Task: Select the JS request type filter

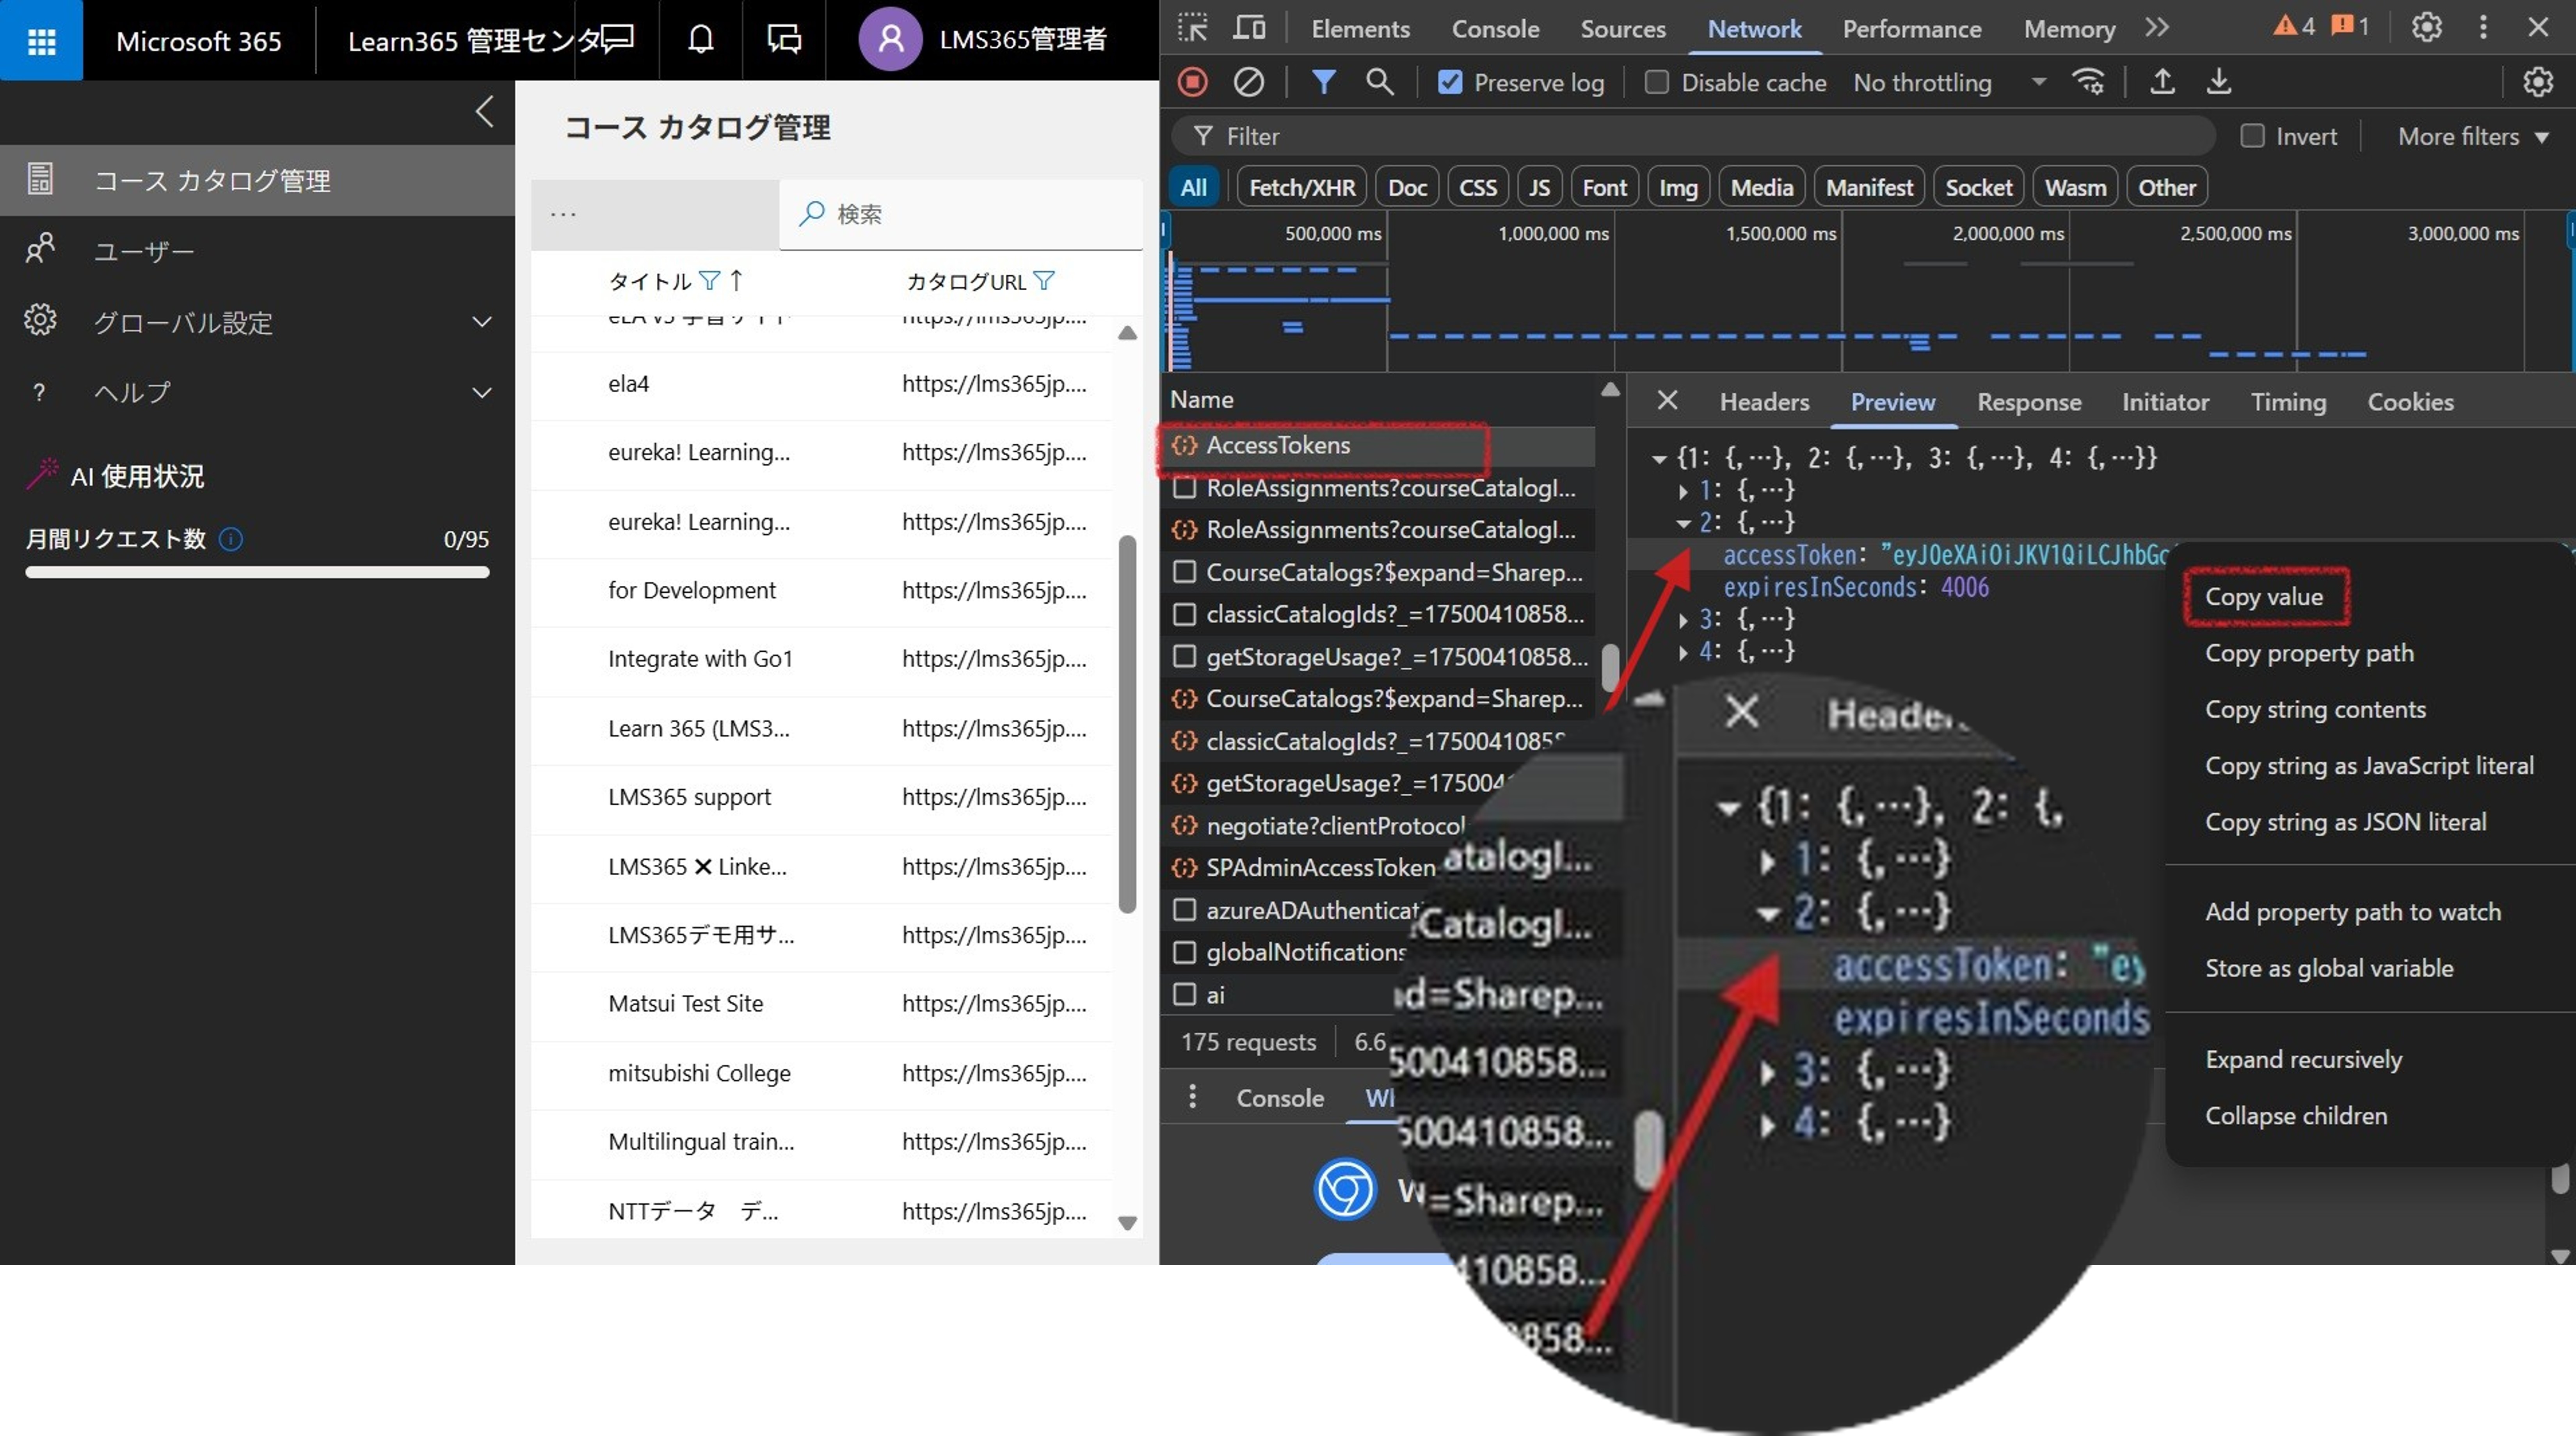Action: tap(1539, 187)
